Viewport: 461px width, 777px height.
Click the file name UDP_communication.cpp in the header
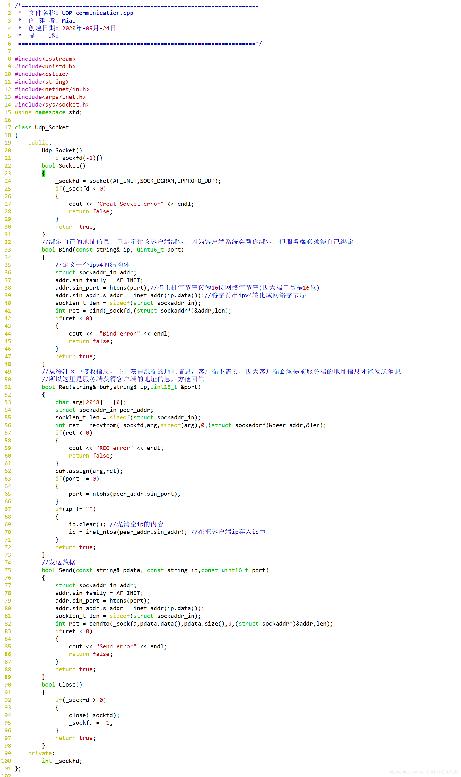(97, 13)
